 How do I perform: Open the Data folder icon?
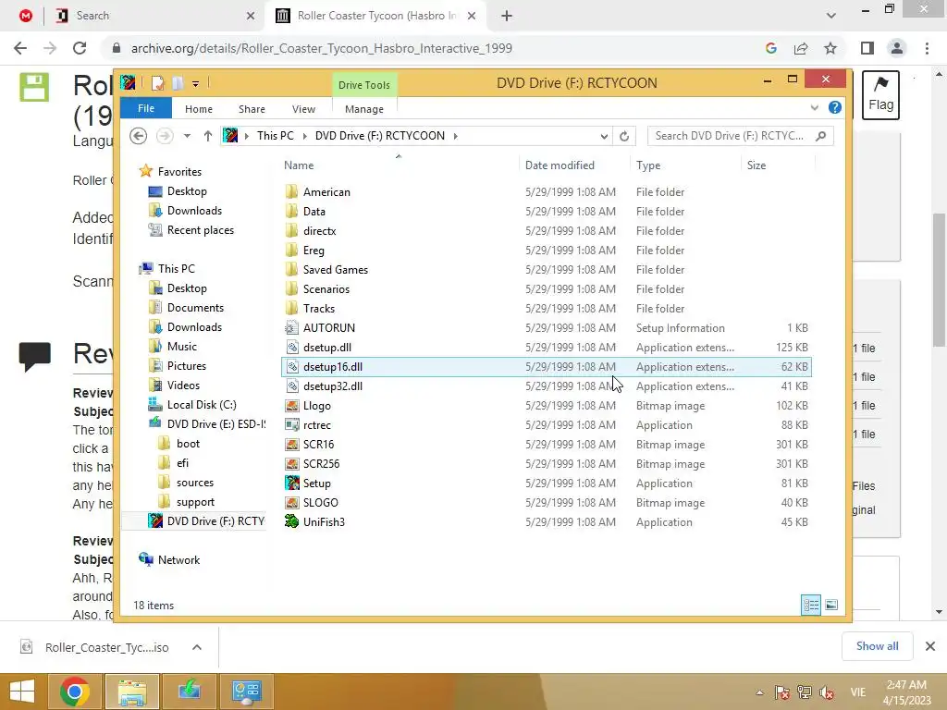[x=291, y=212]
